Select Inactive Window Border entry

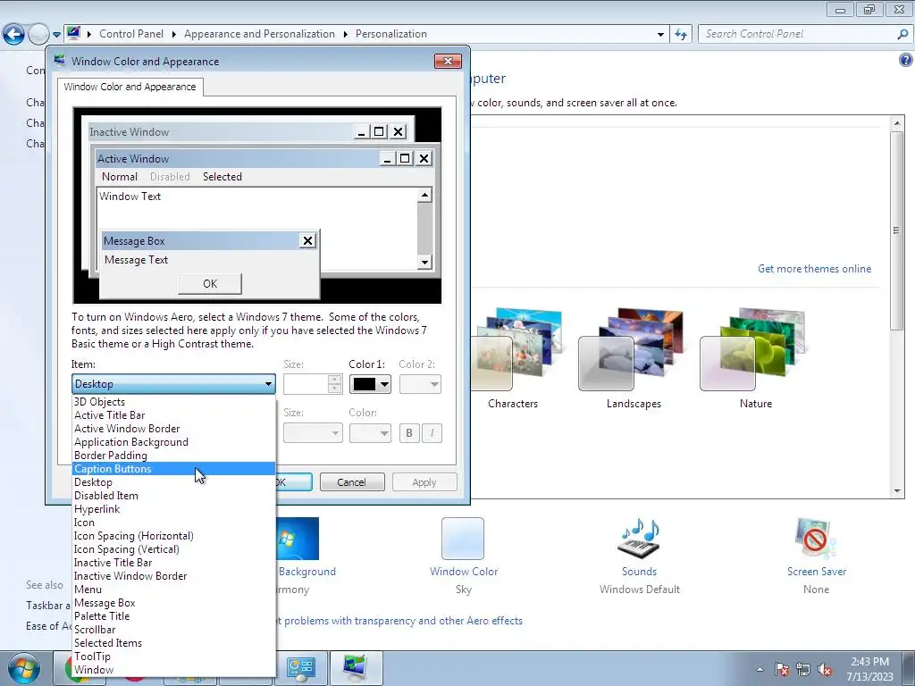[173, 576]
